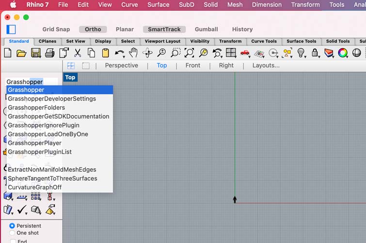Click the rectangular Array grid tool icon
Viewport: 366px width, 243px height.
coord(36,196)
